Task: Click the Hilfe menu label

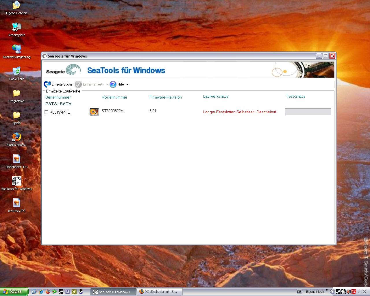Action: [x=121, y=84]
